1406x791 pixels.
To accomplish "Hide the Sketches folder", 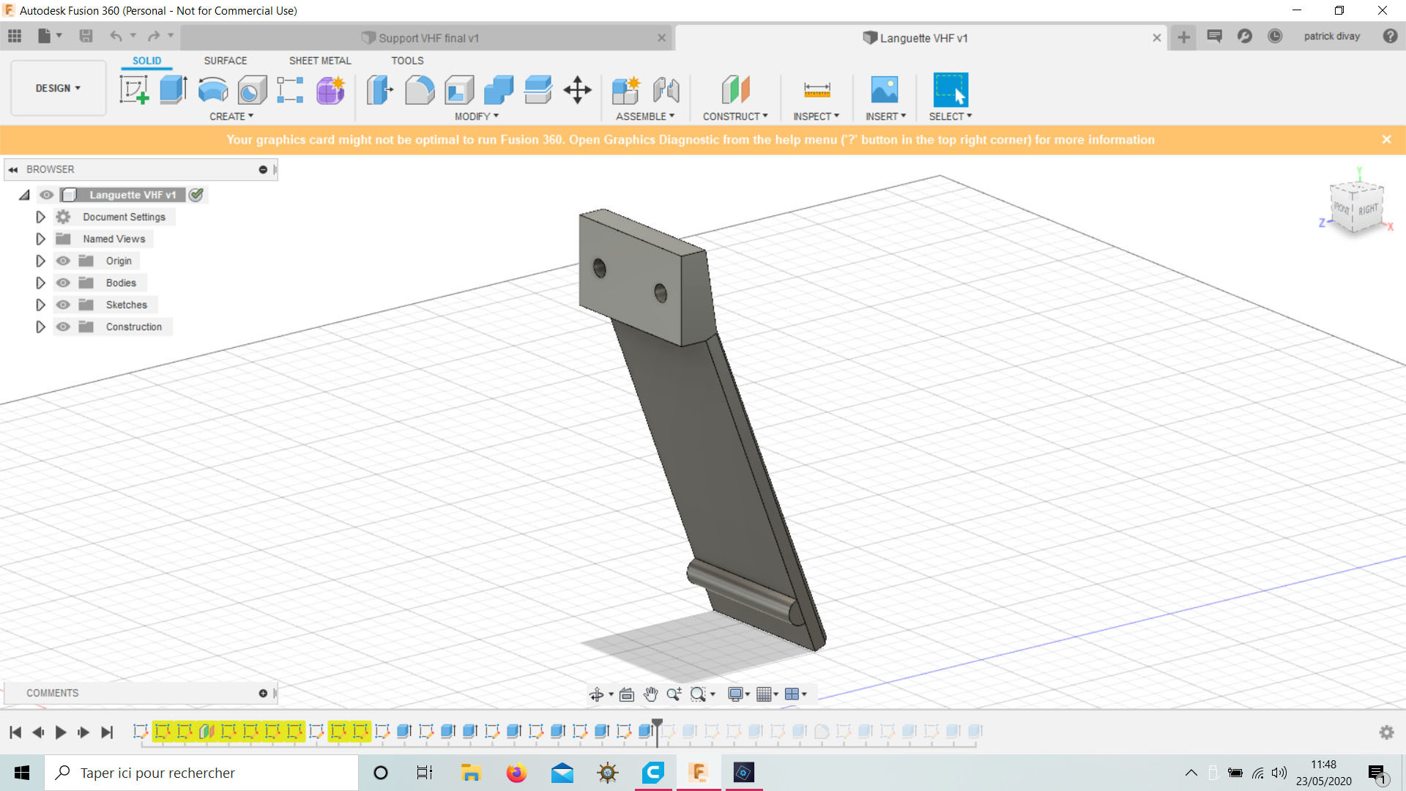I will point(63,305).
